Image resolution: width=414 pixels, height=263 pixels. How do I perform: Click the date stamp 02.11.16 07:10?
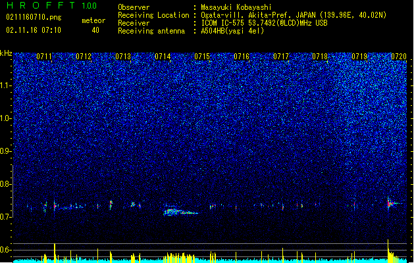(x=34, y=30)
